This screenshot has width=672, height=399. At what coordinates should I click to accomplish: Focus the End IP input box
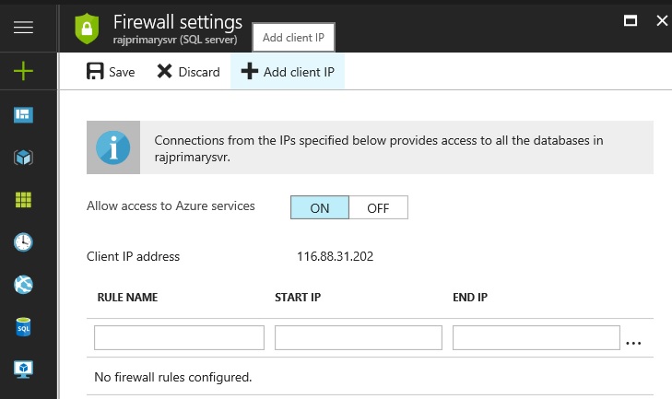[x=536, y=338]
